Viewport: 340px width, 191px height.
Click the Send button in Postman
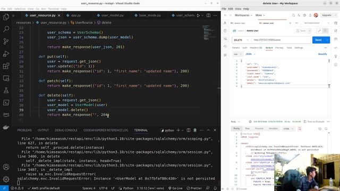[318, 40]
